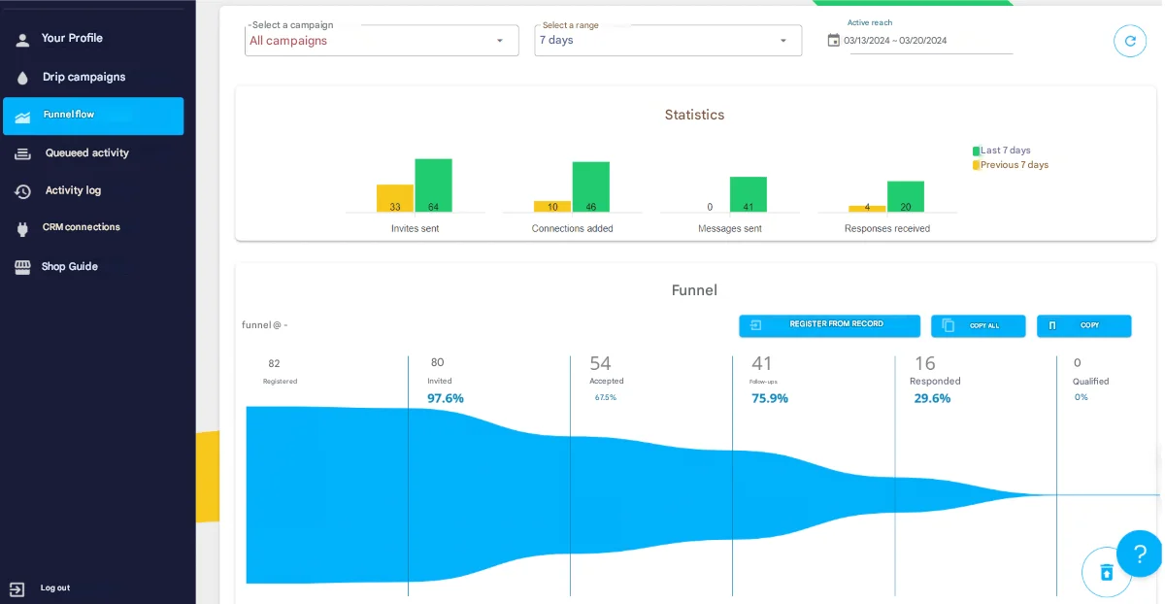This screenshot has height=604, width=1165.
Task: Click the 97.6% Invited percentage
Action: 446,398
